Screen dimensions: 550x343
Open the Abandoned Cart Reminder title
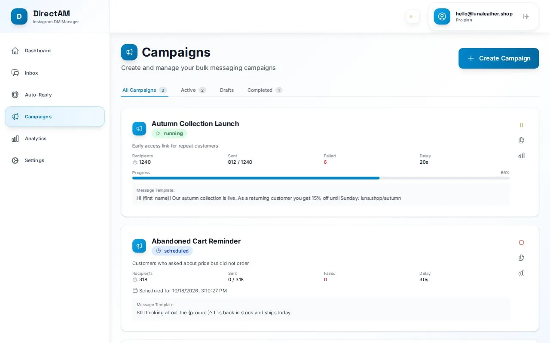point(196,241)
